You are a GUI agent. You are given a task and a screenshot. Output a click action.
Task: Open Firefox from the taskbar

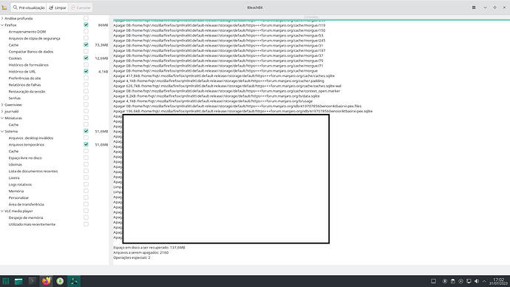(x=46, y=281)
